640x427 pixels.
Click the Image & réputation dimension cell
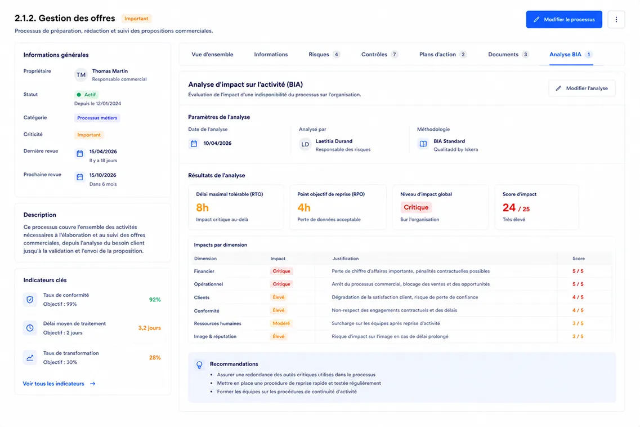click(215, 336)
